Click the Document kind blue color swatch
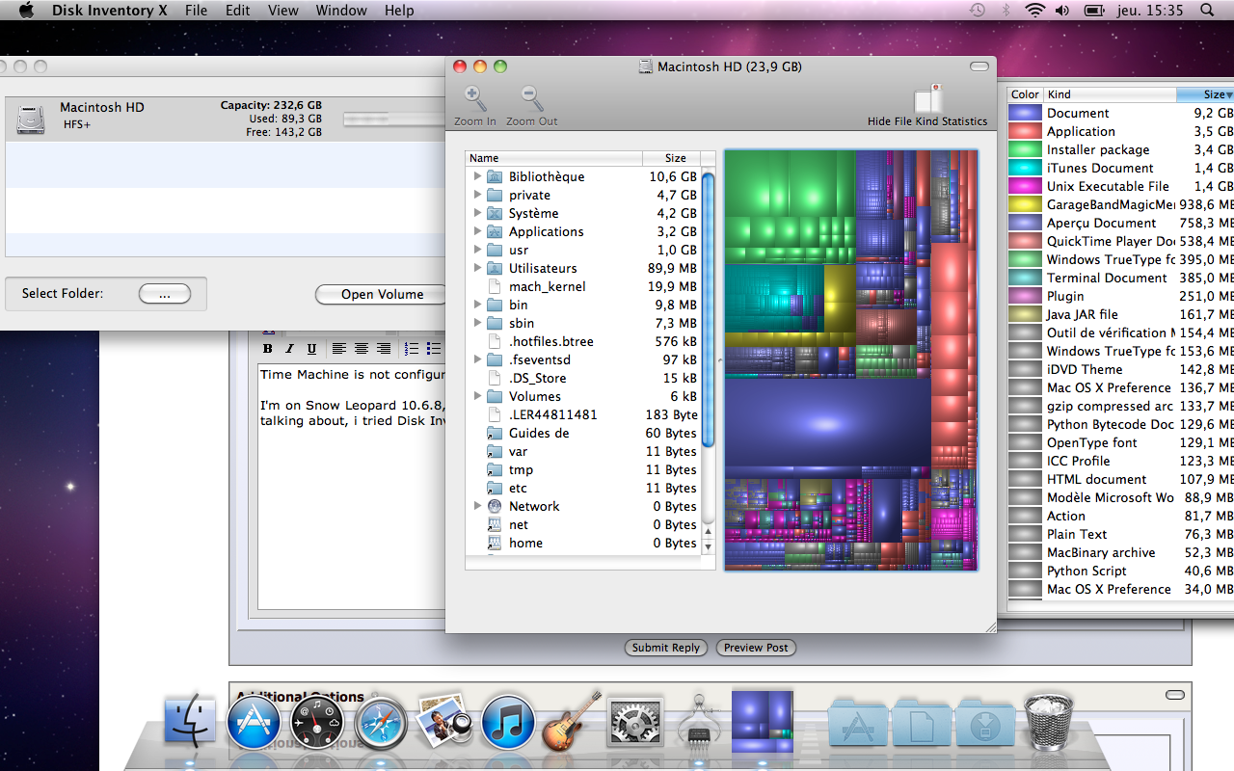The height and width of the screenshot is (771, 1234). [x=1025, y=113]
